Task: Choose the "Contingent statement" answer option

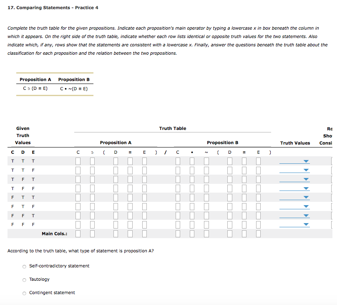Action: pyautogui.click(x=24, y=293)
